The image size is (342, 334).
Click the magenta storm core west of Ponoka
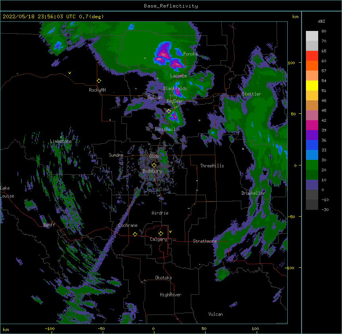163,54
